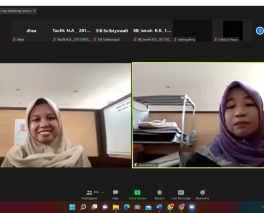The image size is (264, 213).
Task: Open the Participants panel
Action: tap(90, 195)
